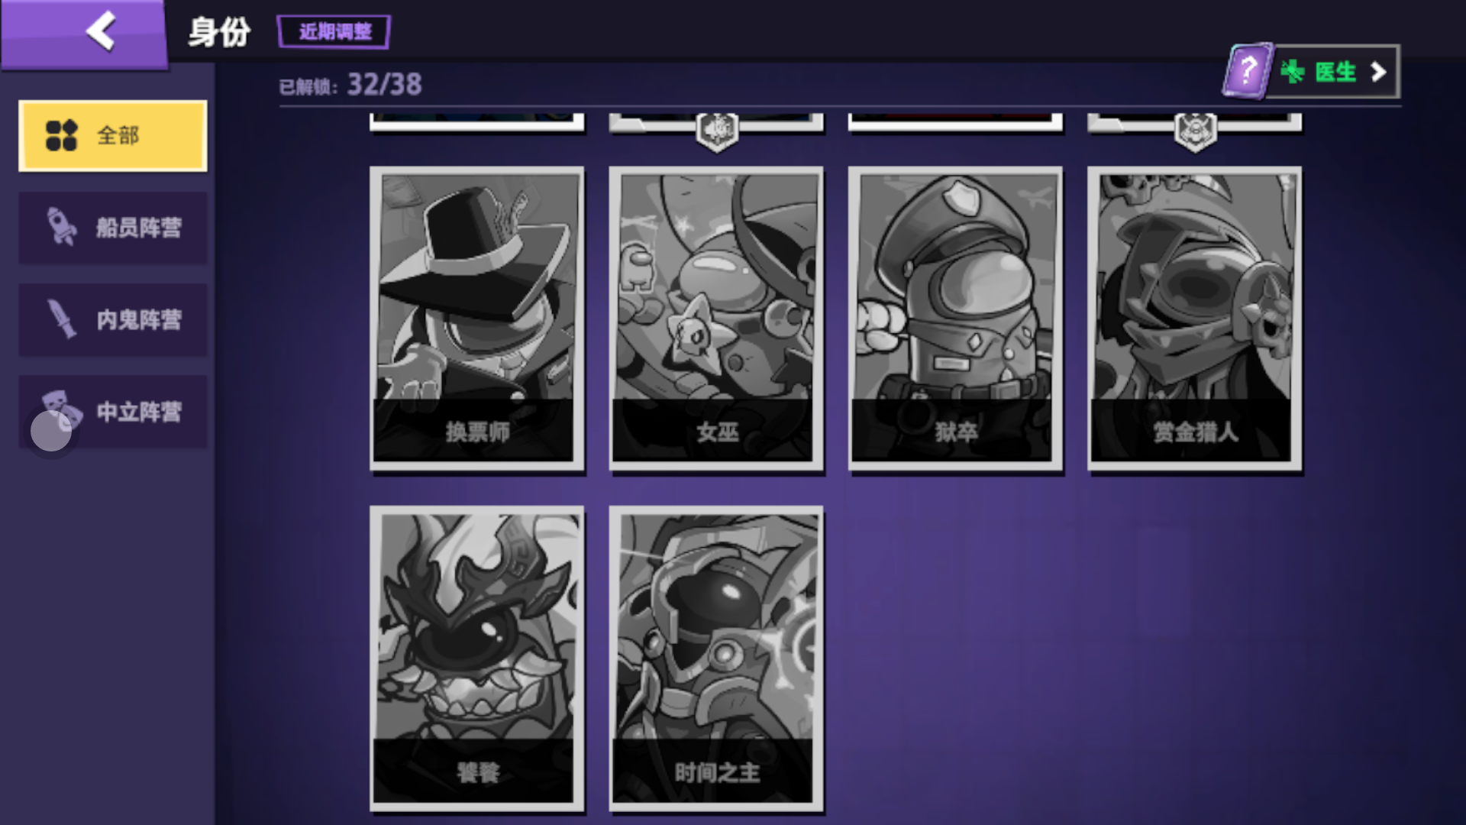Click the rocket icon for crew faction

(x=62, y=227)
